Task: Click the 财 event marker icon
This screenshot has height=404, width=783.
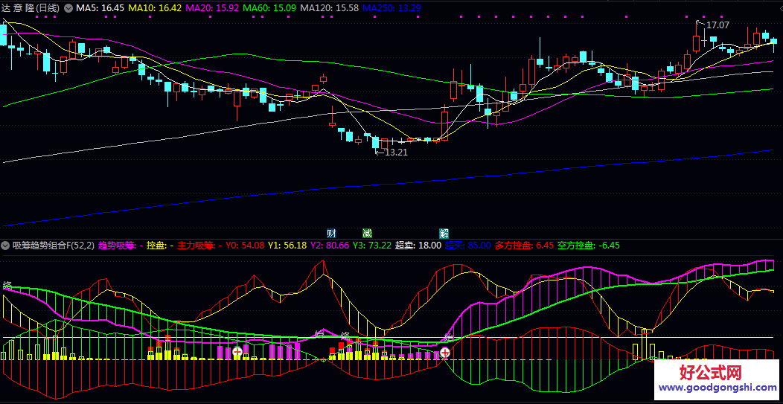Action: tap(331, 233)
